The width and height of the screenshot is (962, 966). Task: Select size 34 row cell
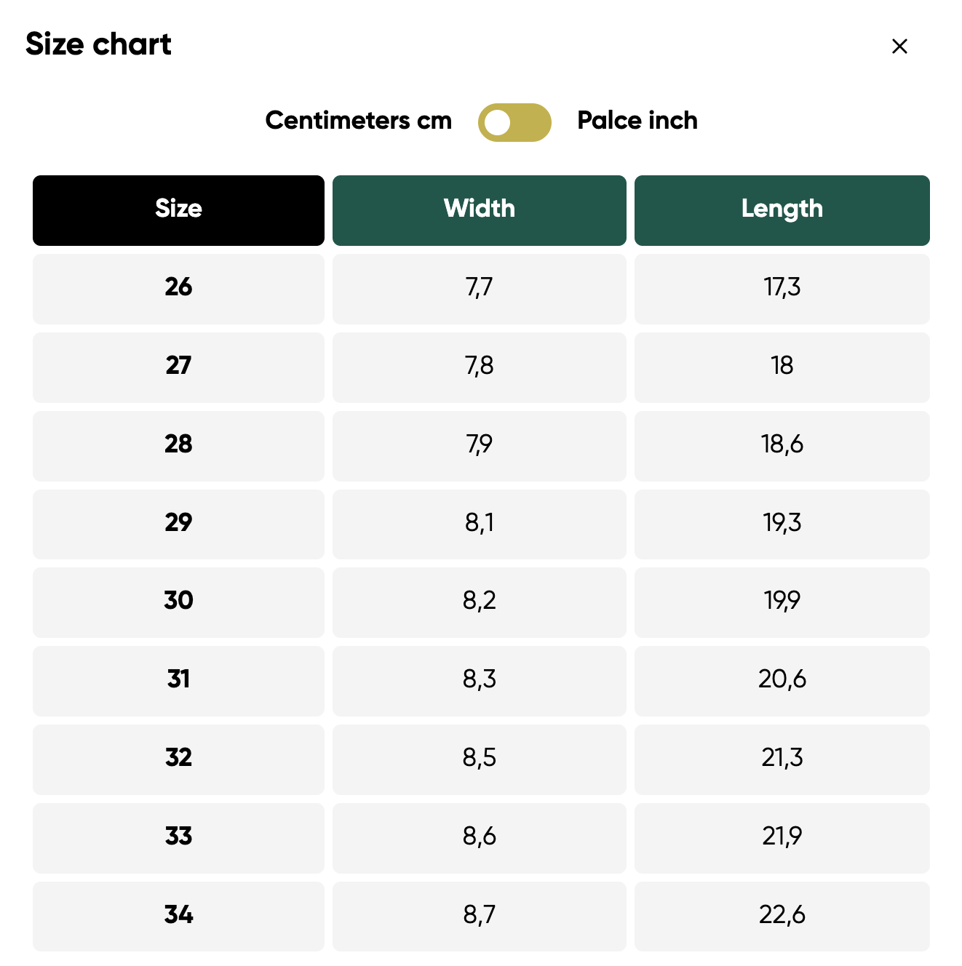tap(178, 917)
